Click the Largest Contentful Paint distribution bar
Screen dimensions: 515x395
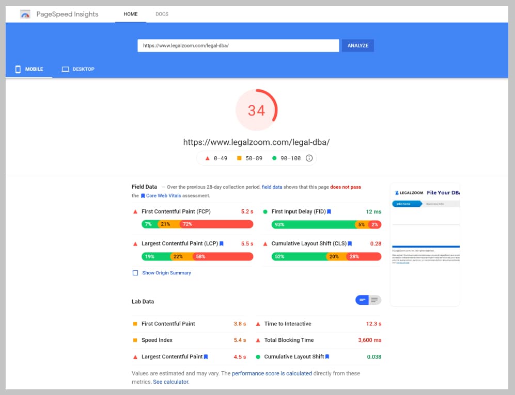(x=197, y=256)
